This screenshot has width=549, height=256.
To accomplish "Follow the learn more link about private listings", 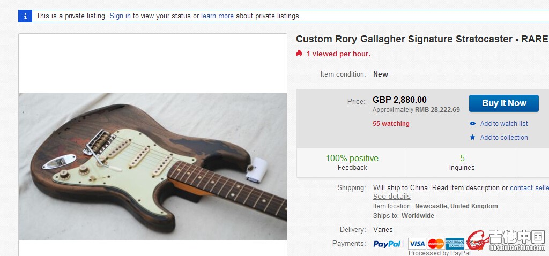I will tap(217, 16).
